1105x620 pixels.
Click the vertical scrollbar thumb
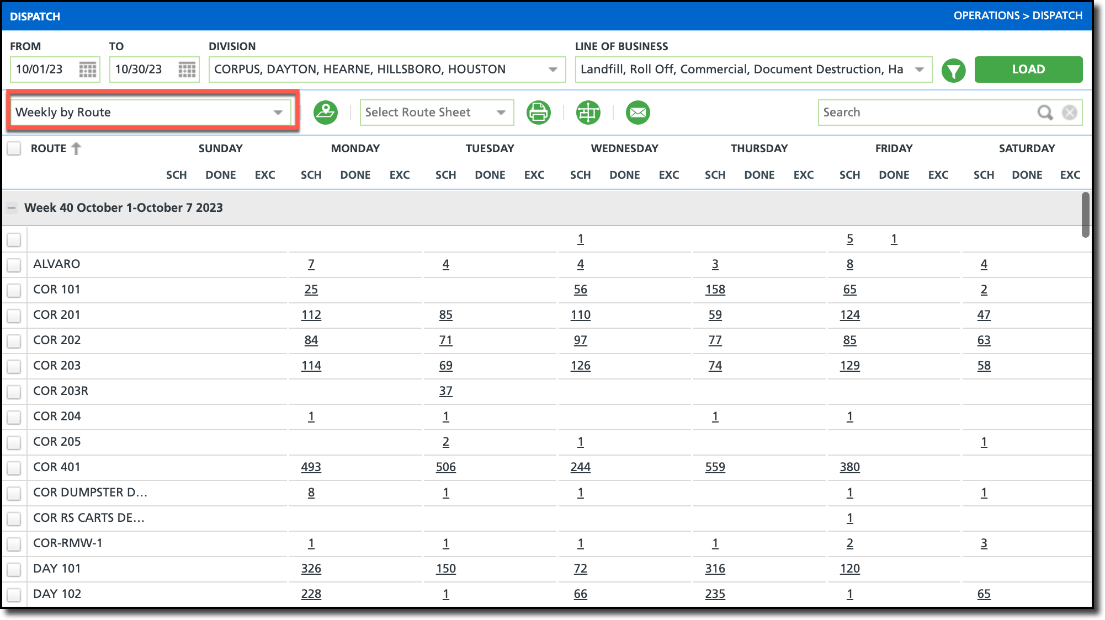(x=1085, y=214)
